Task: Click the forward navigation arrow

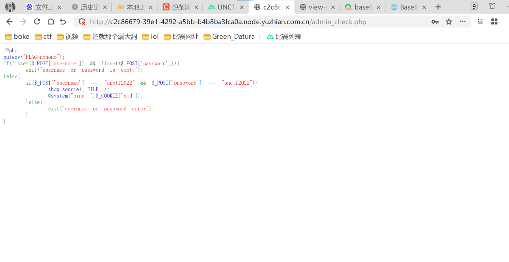Action: tap(23, 21)
